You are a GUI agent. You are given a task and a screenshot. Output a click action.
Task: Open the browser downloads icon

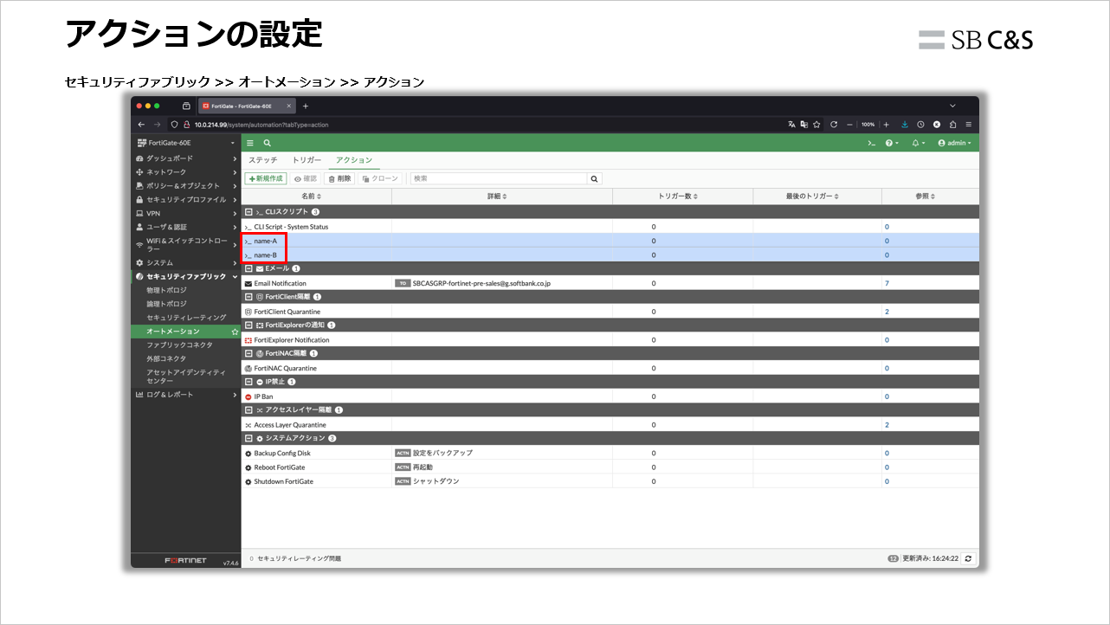[x=905, y=125]
